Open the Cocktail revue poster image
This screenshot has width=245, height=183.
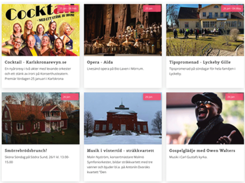[x=40, y=30]
